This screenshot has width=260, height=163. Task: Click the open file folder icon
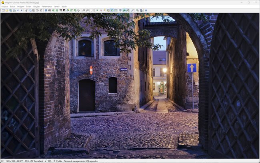tap(7, 10)
